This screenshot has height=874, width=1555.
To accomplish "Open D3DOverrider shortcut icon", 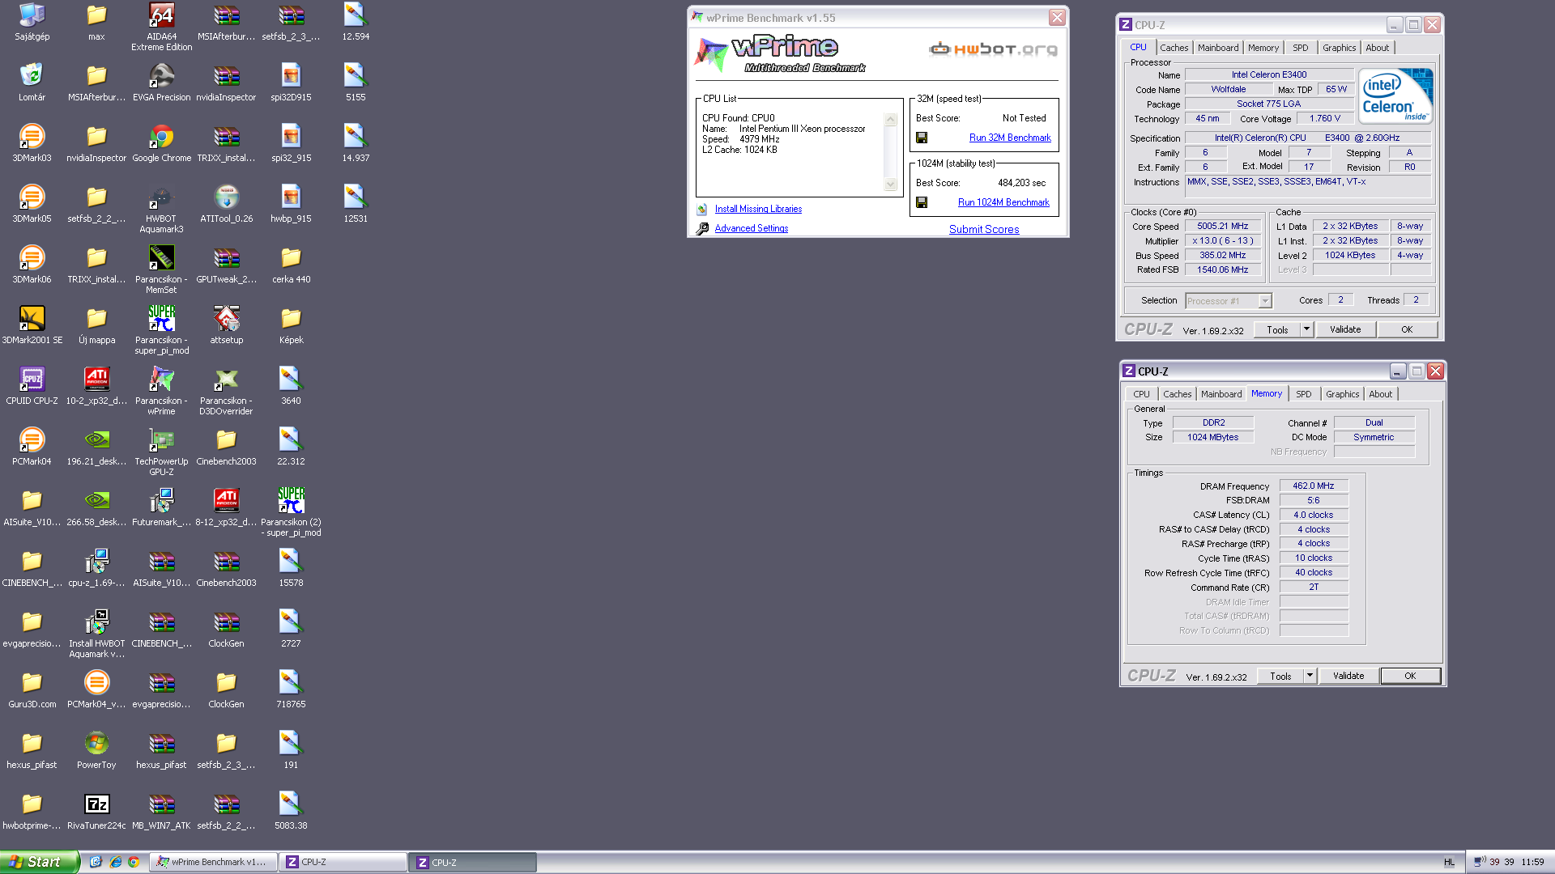I will (x=226, y=379).
